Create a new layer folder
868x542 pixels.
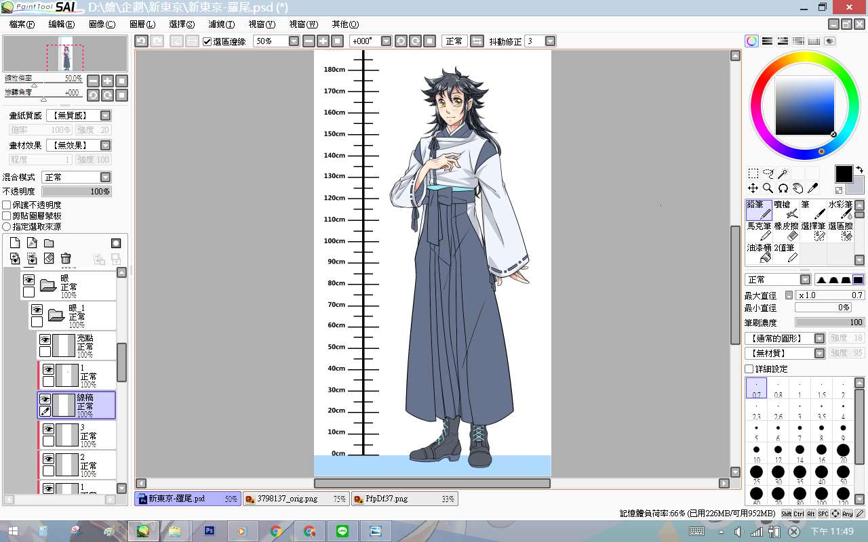(49, 243)
